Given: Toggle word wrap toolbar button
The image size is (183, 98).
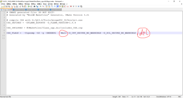Looking at the screenshot, I should point(52,6).
